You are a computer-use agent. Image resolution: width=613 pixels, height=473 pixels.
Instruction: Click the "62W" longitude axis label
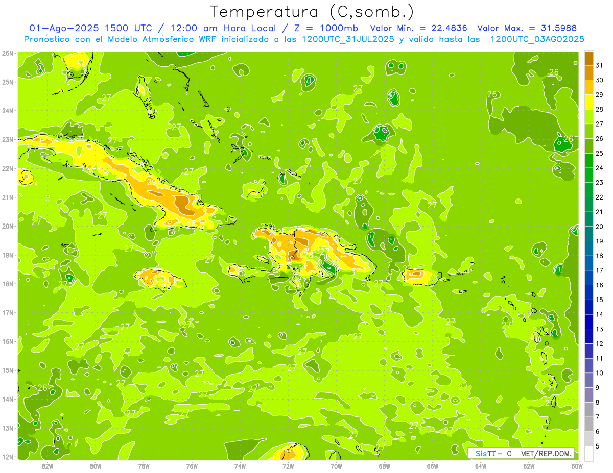coord(529,465)
